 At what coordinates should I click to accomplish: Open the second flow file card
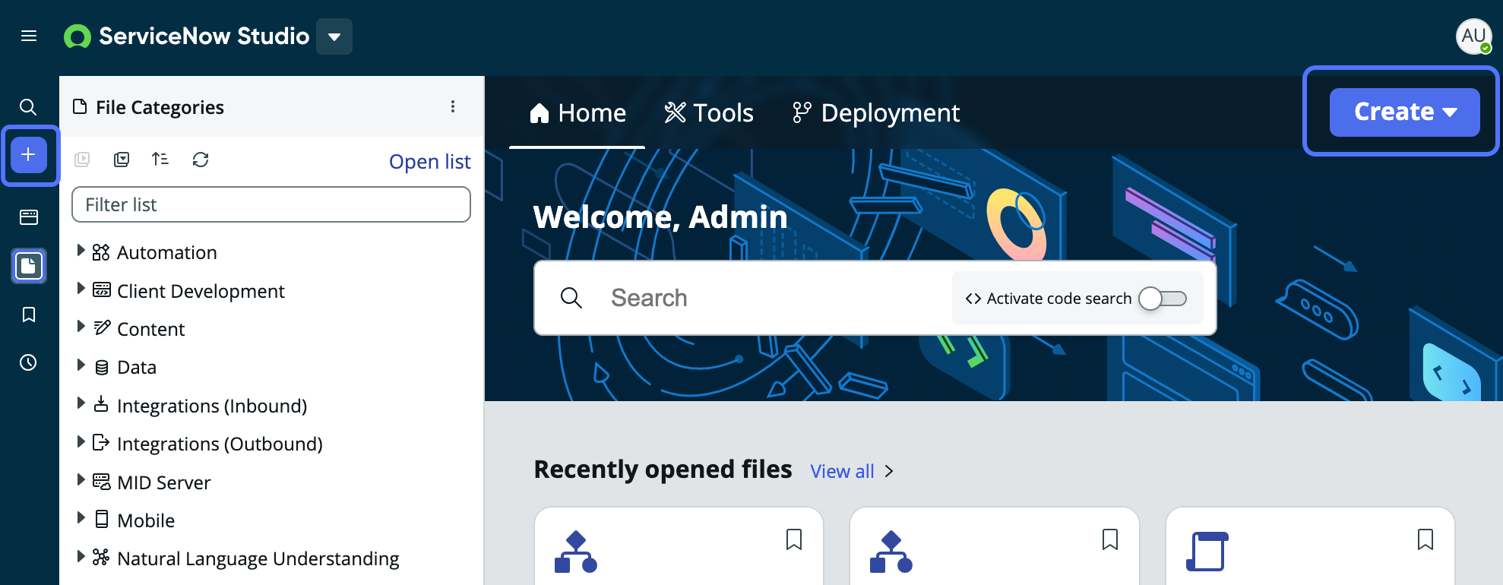coord(995,547)
